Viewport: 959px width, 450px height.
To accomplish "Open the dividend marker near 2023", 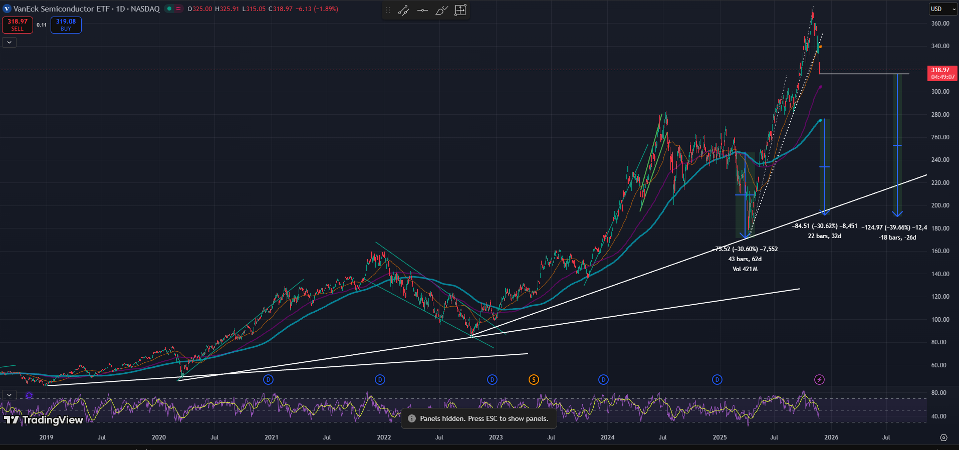I will tap(493, 380).
